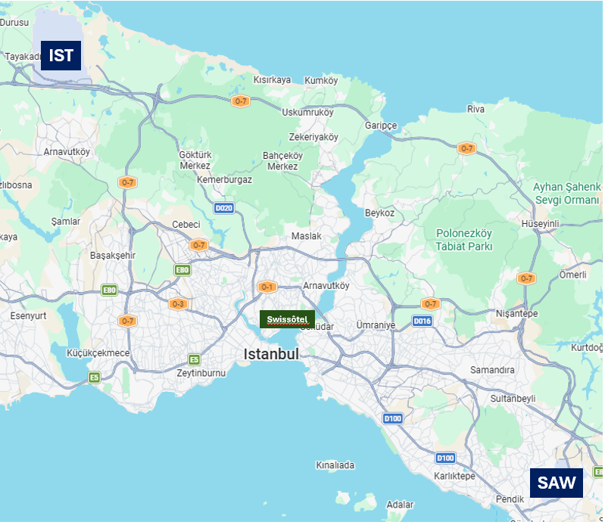Image resolution: width=605 pixels, height=525 pixels.
Task: Select the Kınalıada island label
Action: coord(335,465)
